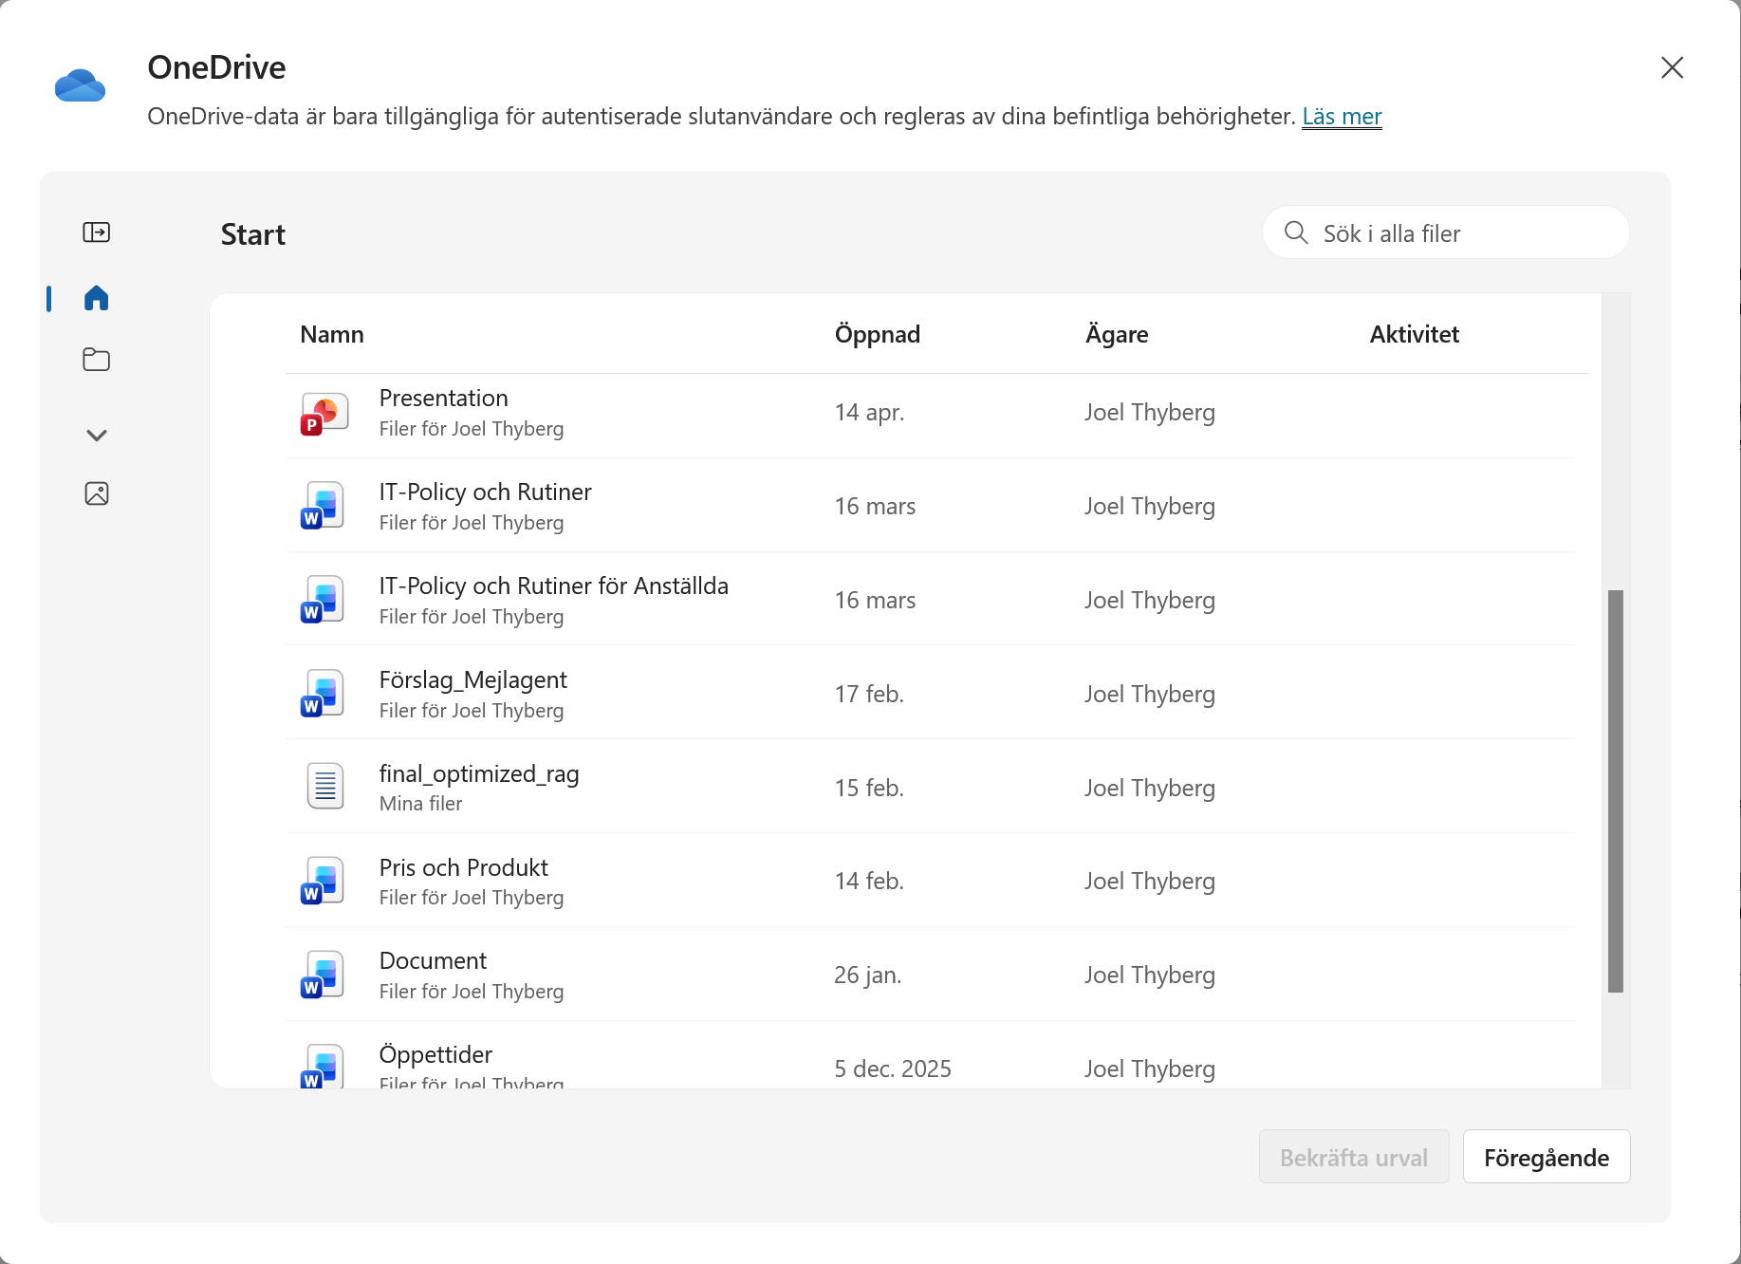The width and height of the screenshot is (1741, 1264).
Task: Click the 15 feb. date cell
Action: point(869,788)
